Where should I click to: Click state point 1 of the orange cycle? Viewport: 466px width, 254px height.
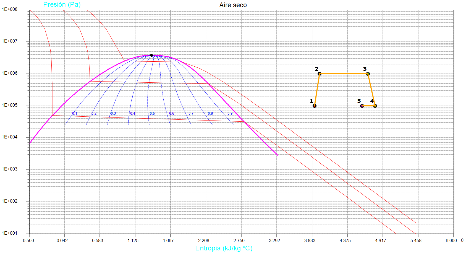(x=315, y=106)
